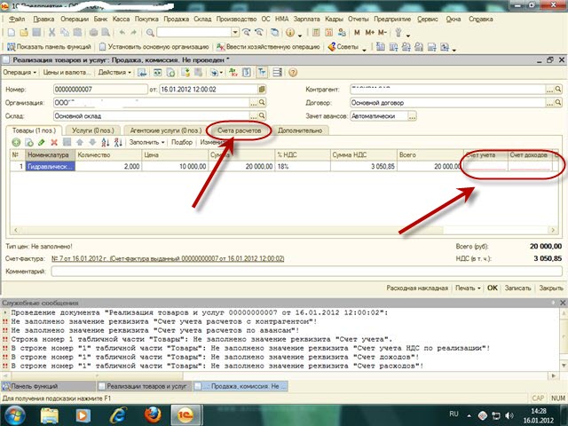Open help with the question mark icon
Image resolution: width=568 pixels, height=426 pixels.
pyautogui.click(x=291, y=72)
